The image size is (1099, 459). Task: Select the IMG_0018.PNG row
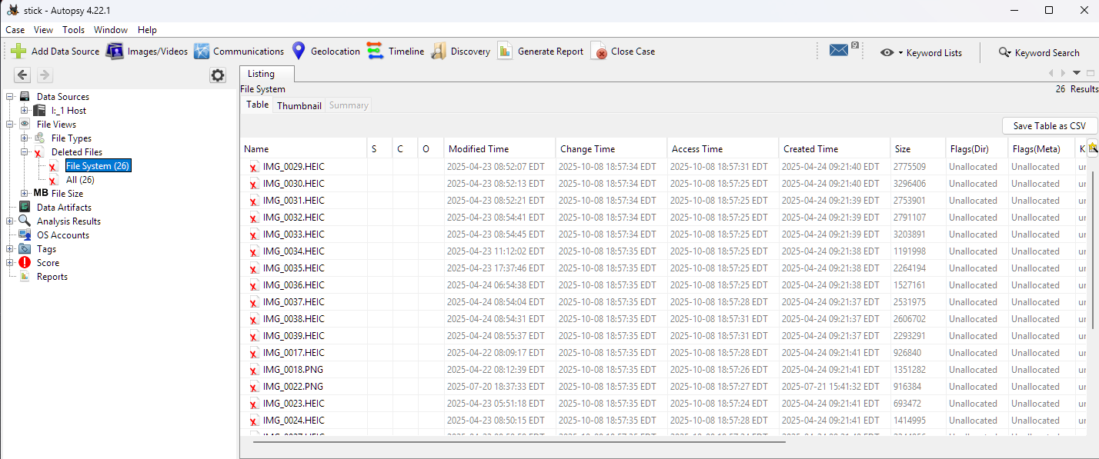tap(662, 370)
